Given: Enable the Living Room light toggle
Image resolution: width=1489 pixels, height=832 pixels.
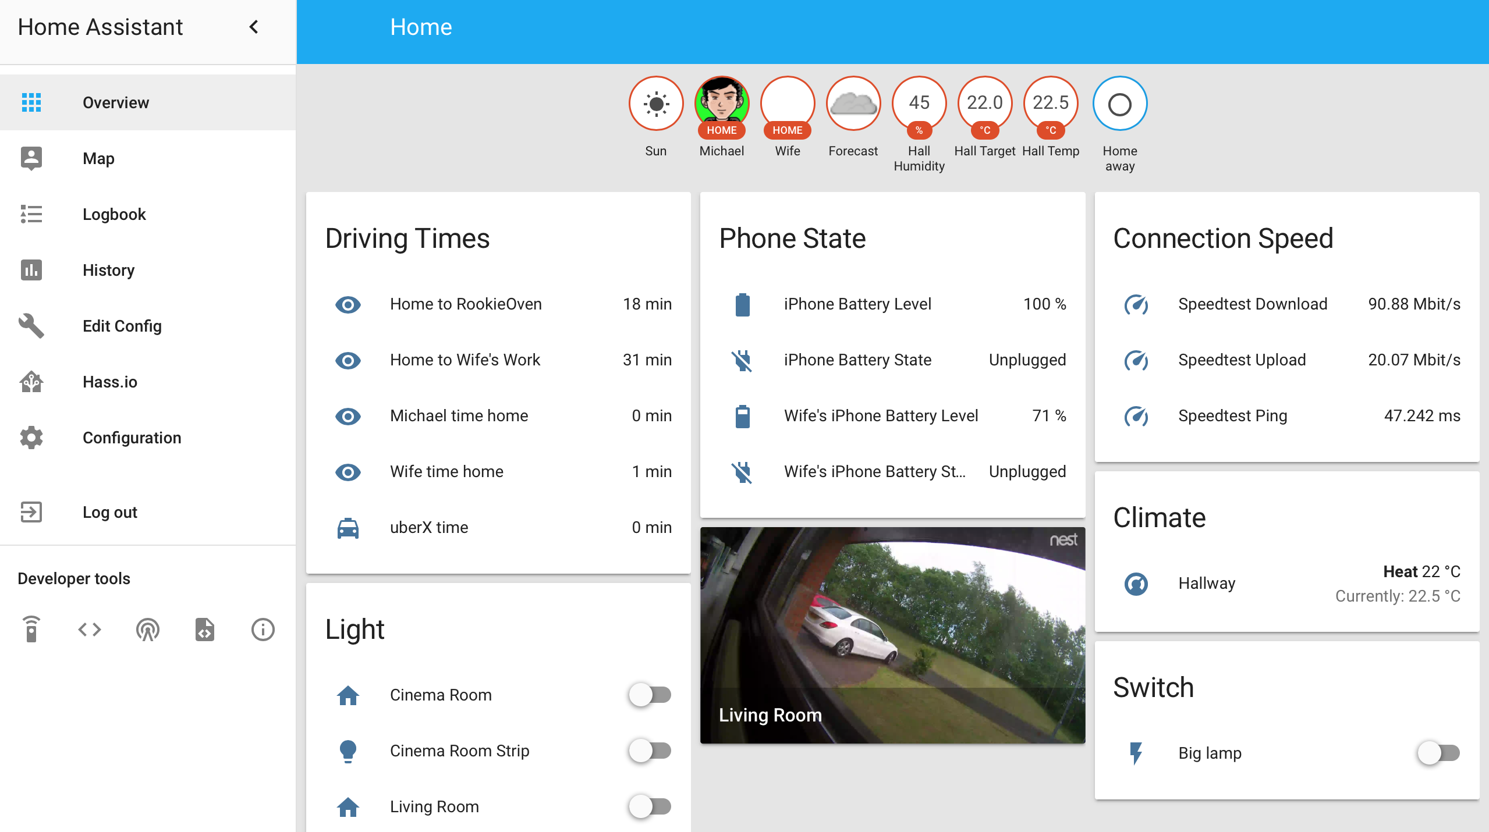Looking at the screenshot, I should (x=650, y=806).
